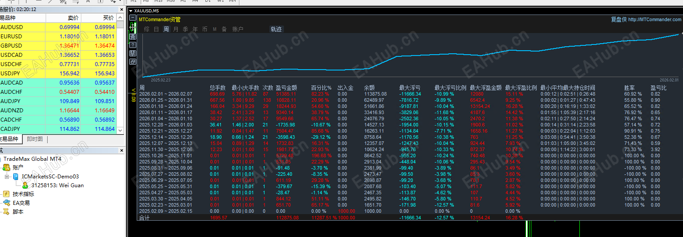This screenshot has width=683, height=237.
Task: Click the 禁 disable icon button
Action: pos(133,53)
